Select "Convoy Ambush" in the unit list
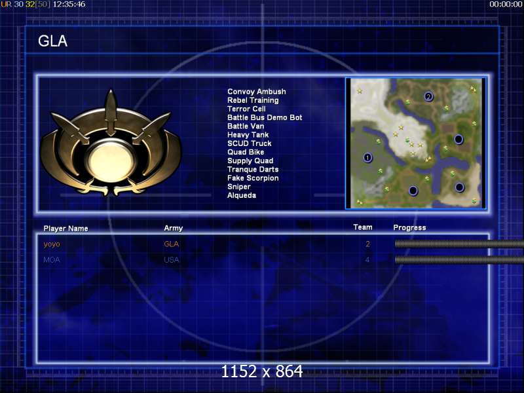This screenshot has height=393, width=524. (256, 92)
